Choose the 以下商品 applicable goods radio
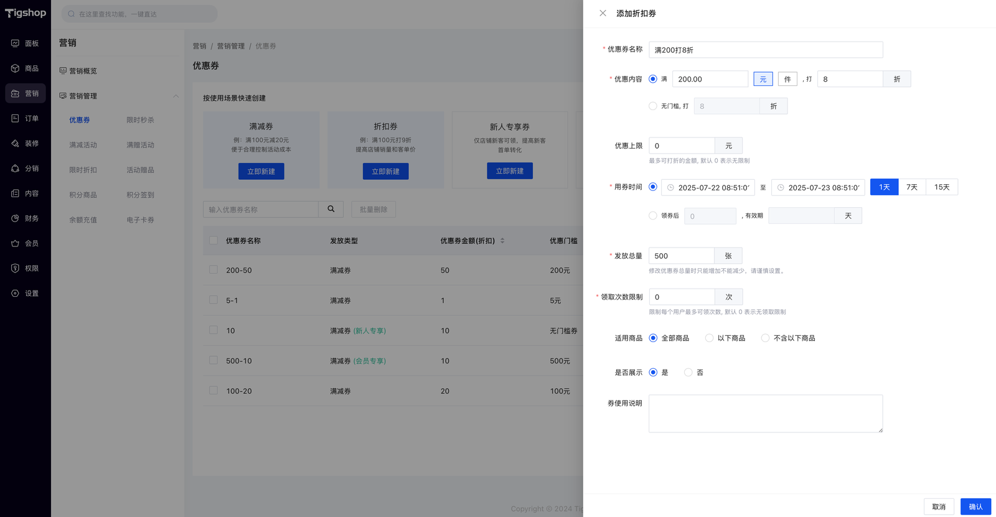The image size is (996, 517). point(709,338)
